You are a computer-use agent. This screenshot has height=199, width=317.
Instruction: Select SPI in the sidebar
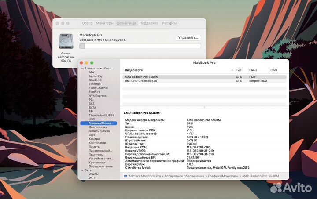click(x=91, y=111)
